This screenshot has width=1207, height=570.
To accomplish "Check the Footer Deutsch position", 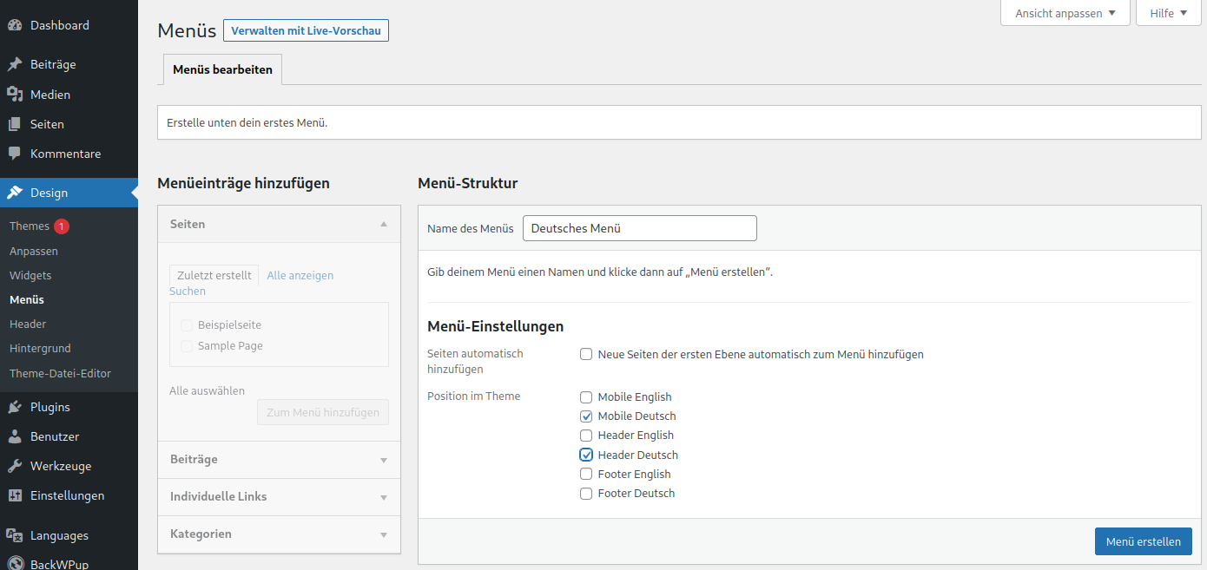I will 586,493.
